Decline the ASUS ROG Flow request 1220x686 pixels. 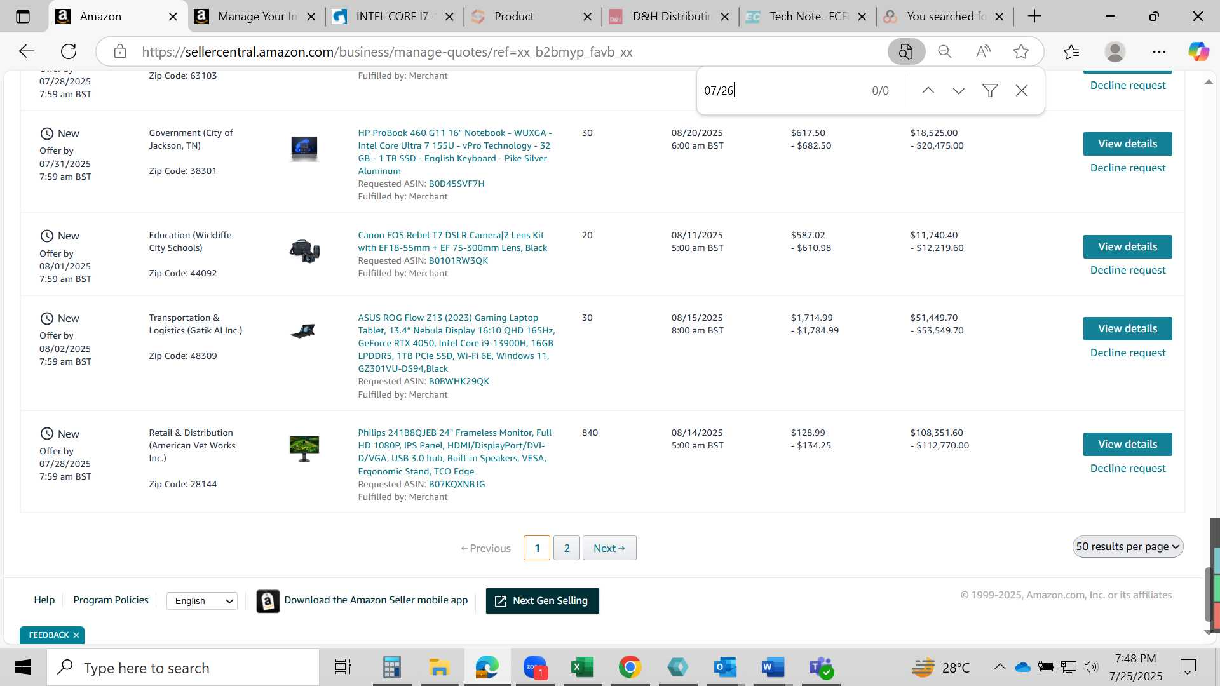click(x=1128, y=353)
